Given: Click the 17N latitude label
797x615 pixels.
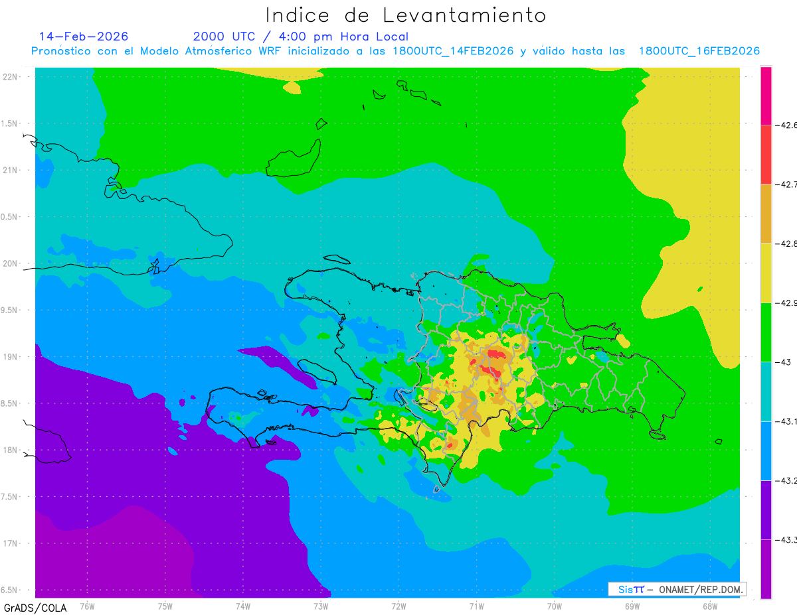Looking at the screenshot, I should pos(10,544).
